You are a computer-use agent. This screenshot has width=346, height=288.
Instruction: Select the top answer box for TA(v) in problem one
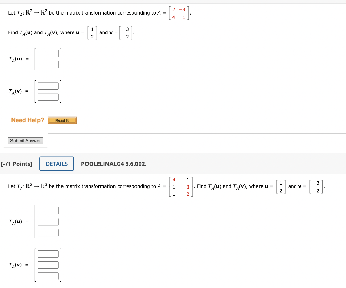coord(48,85)
